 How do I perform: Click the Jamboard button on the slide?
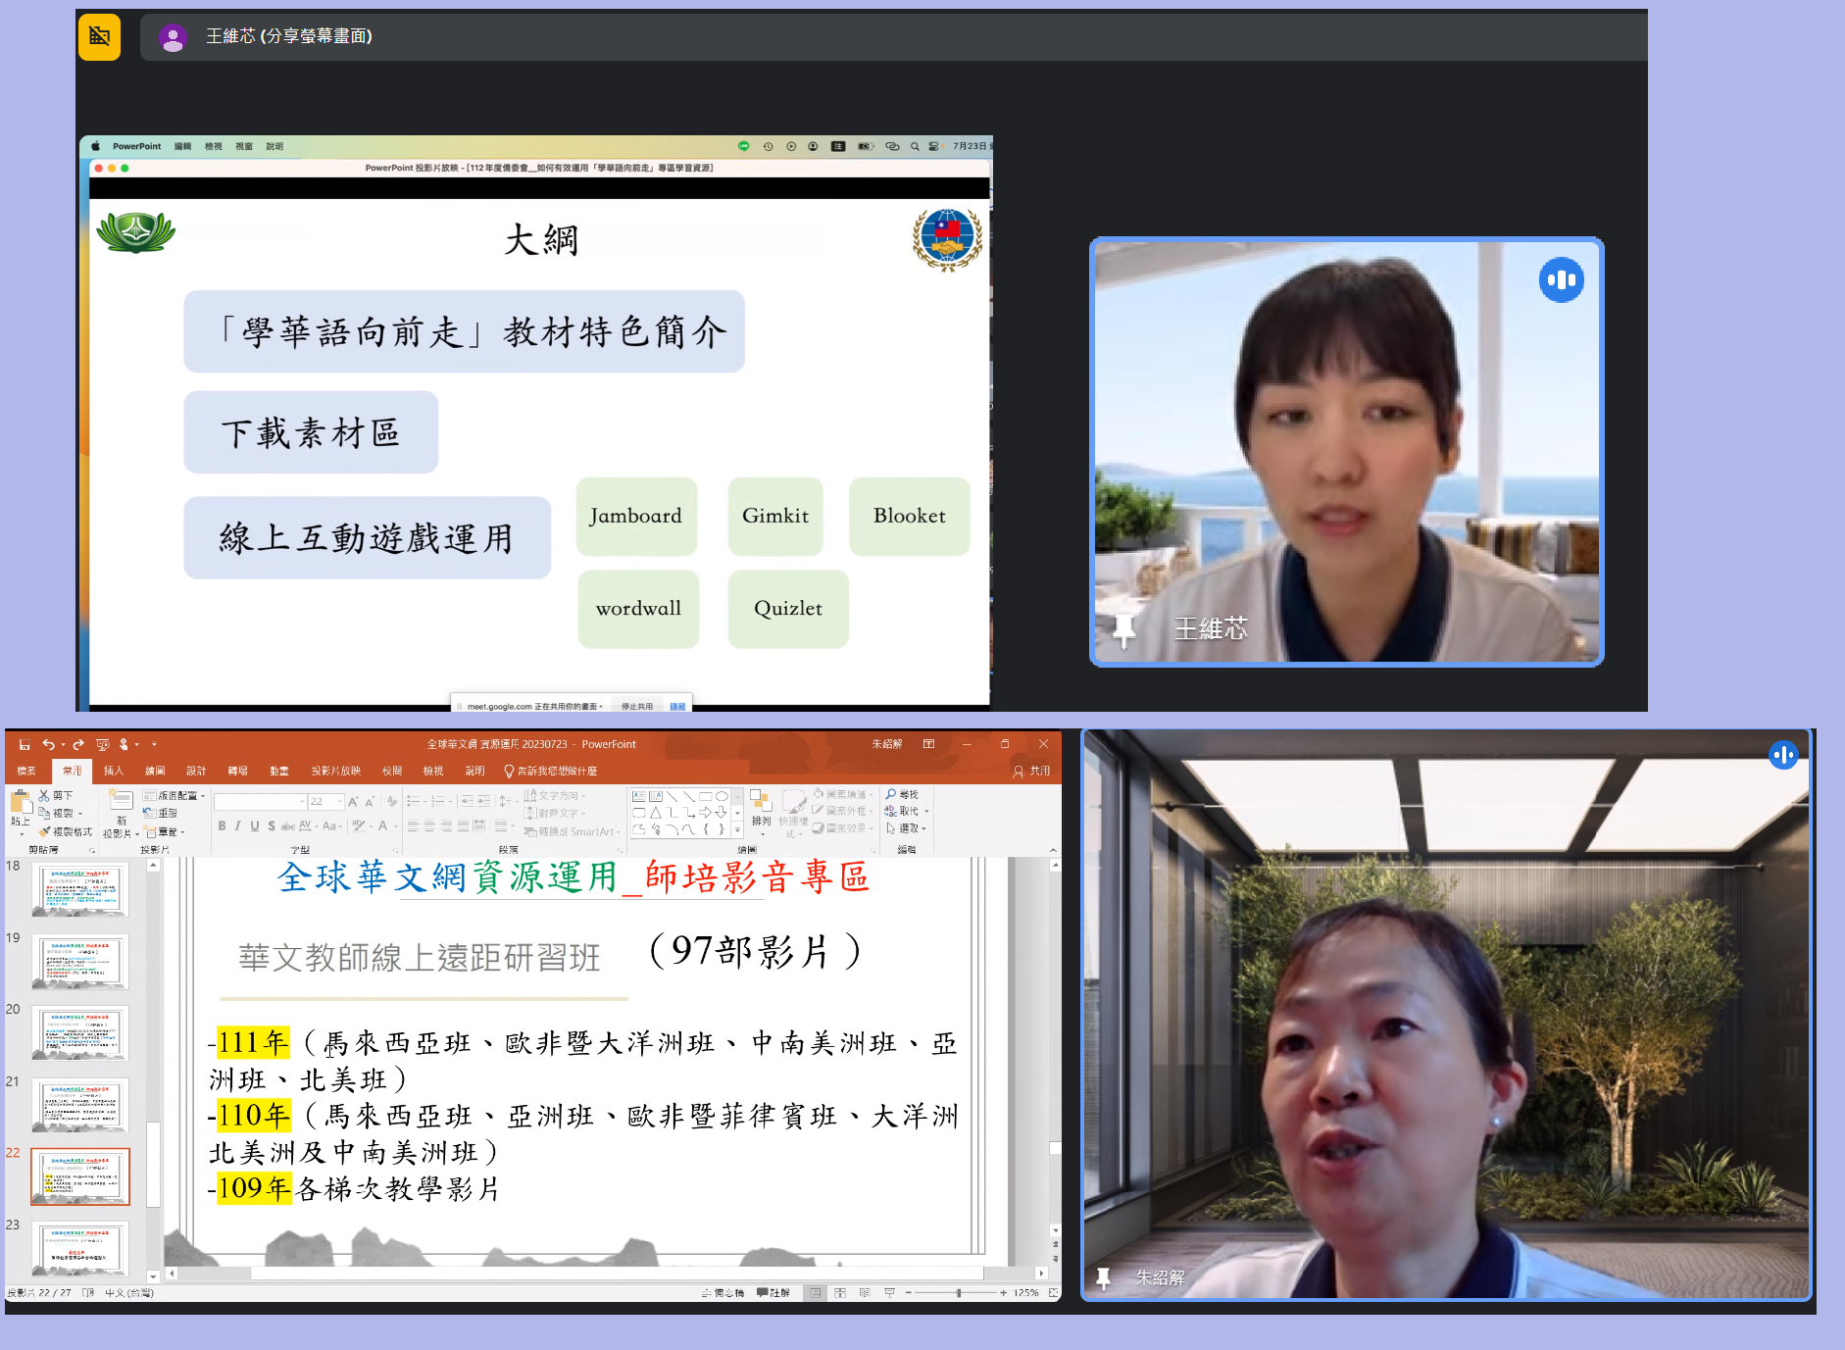pos(636,517)
